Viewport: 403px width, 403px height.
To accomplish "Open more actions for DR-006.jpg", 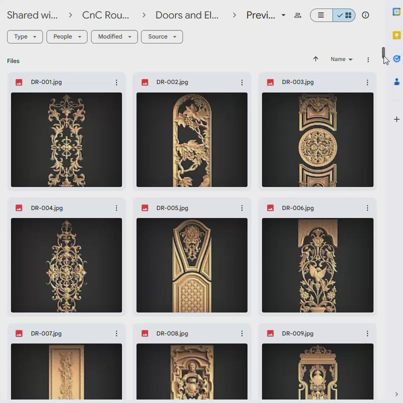I will click(367, 208).
